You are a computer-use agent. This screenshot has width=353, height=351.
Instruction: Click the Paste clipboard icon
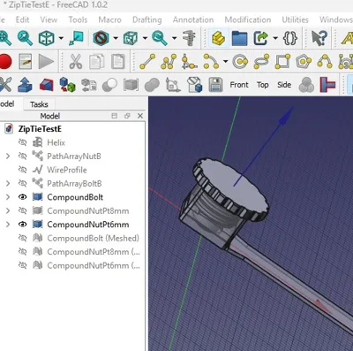(118, 62)
